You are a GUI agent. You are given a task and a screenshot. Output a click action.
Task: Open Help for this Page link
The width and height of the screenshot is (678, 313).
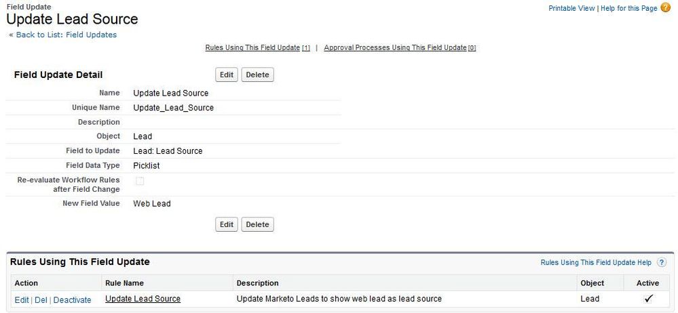coord(628,8)
